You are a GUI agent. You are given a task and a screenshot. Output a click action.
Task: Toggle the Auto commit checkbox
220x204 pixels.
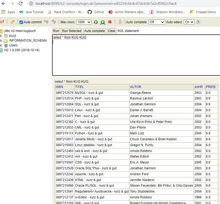click(x=21, y=22)
